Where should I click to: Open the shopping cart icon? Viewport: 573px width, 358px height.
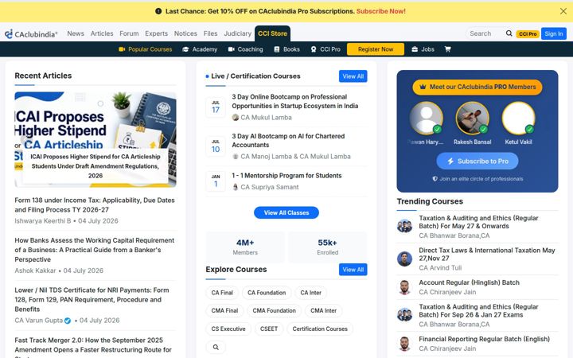447,49
